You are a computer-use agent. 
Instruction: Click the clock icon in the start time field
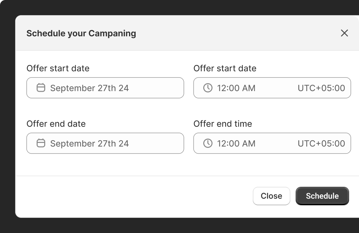208,88
